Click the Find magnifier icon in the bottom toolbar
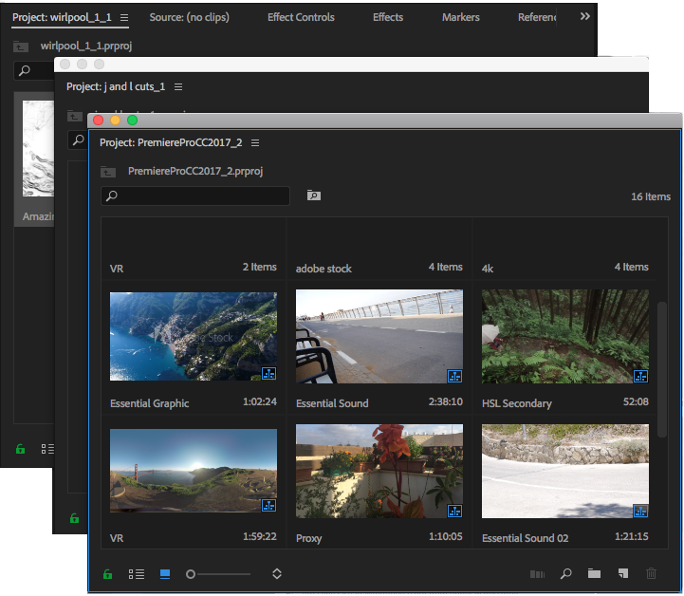Screen dimensions: 684x596 tap(565, 574)
